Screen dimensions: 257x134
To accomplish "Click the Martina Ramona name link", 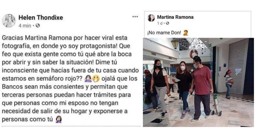I will click(x=175, y=17).
